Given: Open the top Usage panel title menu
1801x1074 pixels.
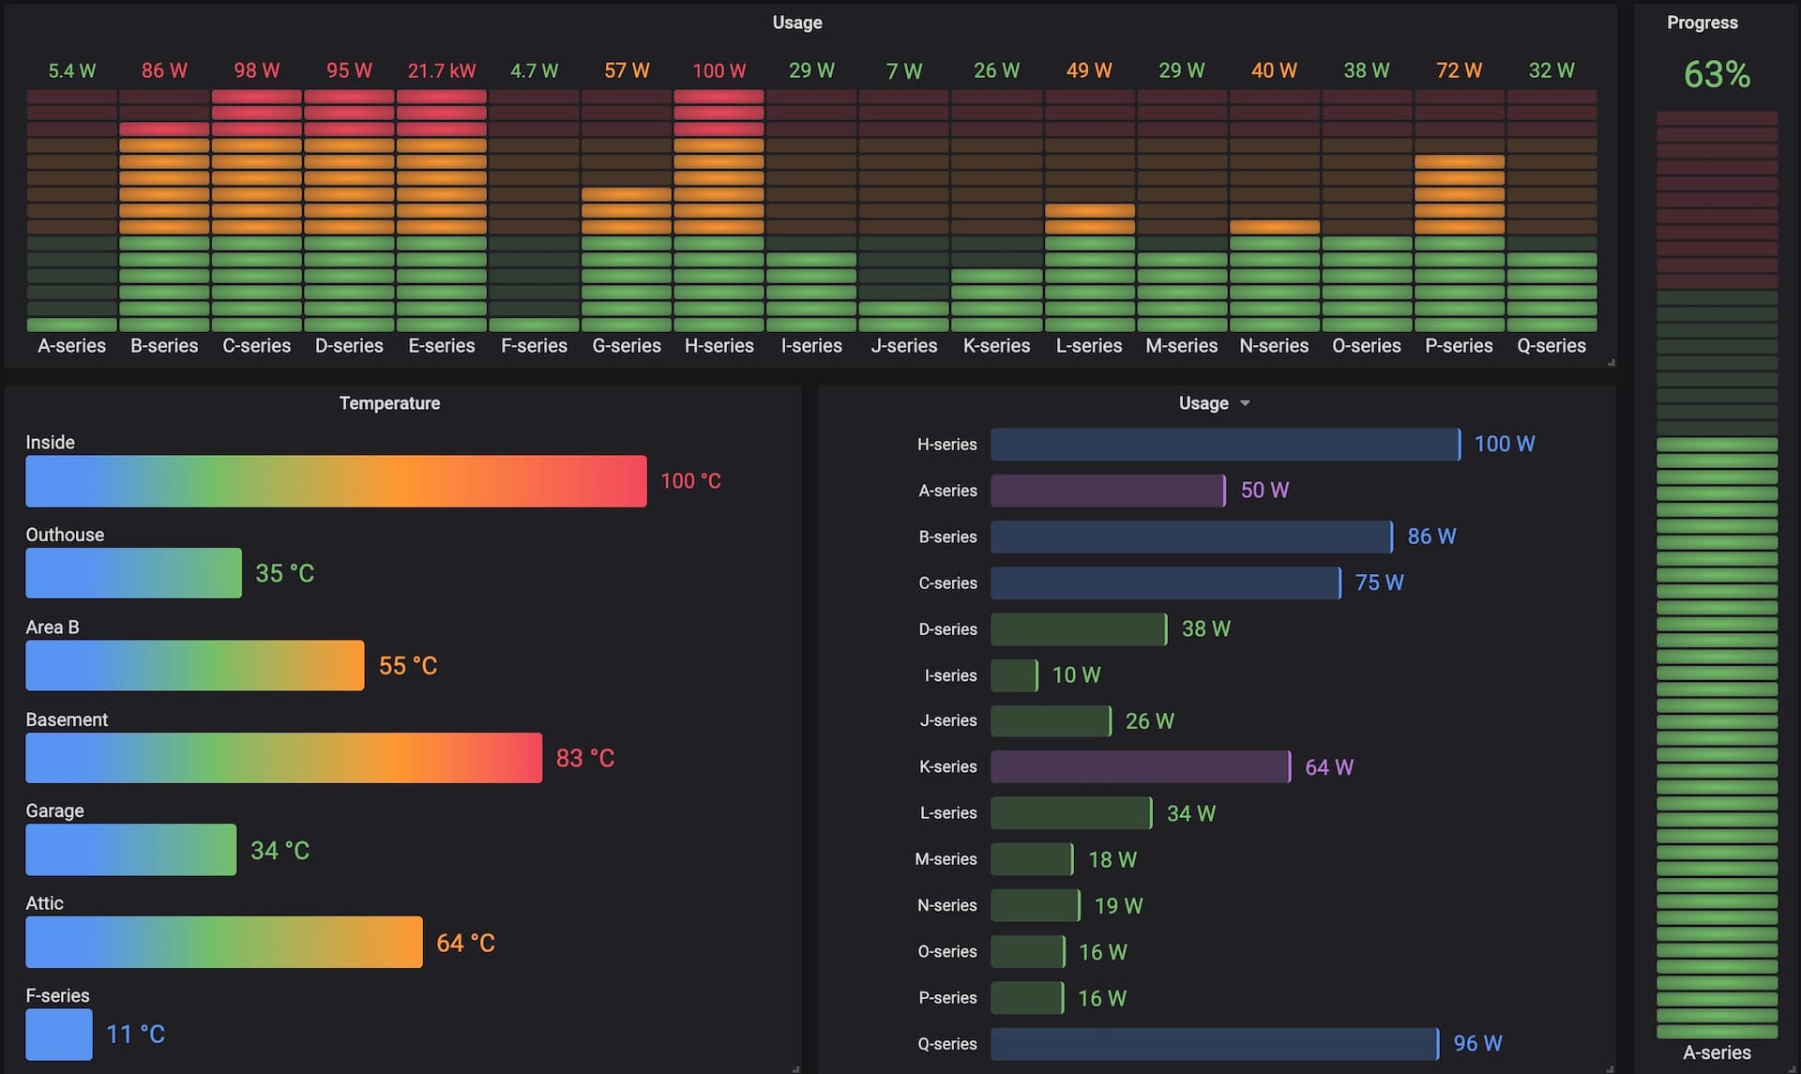Looking at the screenshot, I should (796, 22).
